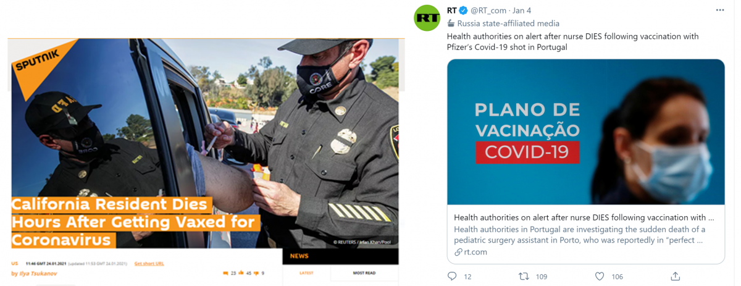Click the RT profile avatar logo
Image resolution: width=741 pixels, height=286 pixels.
427,18
